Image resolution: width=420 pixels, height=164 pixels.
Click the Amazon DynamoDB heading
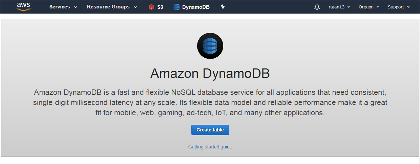pos(210,74)
